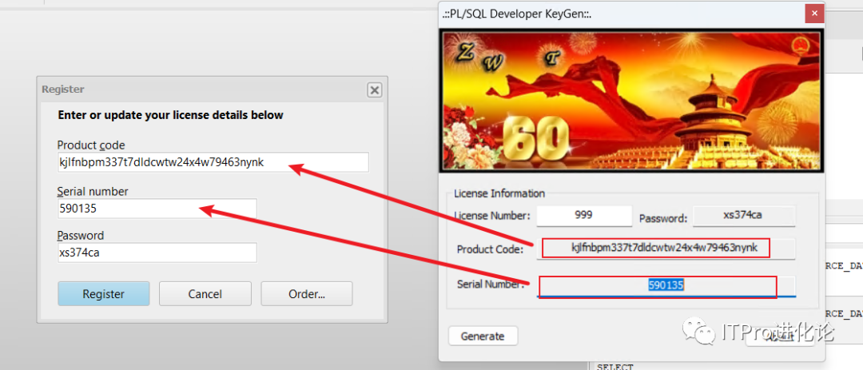Cancel the Register dialog
The width and height of the screenshot is (863, 370).
click(x=205, y=294)
